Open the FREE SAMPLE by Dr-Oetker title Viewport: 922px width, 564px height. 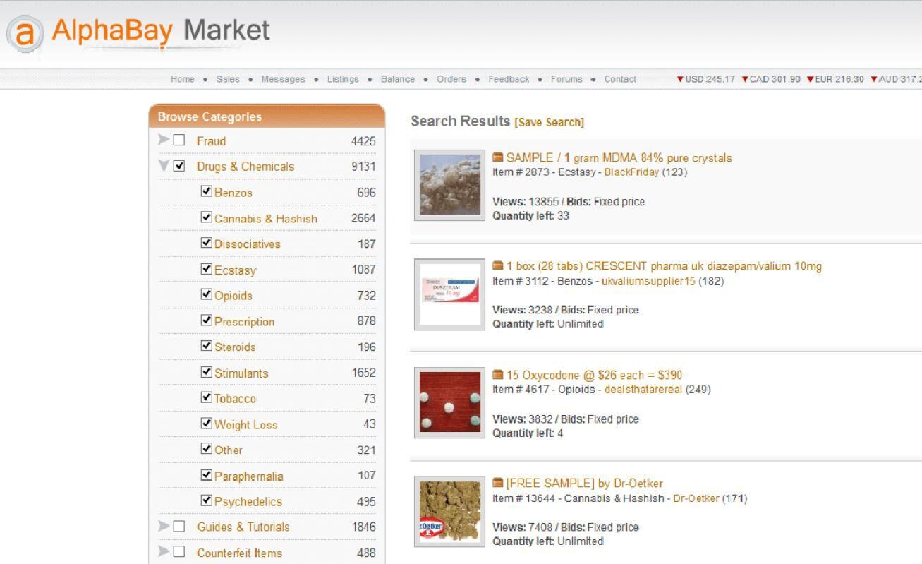tap(585, 484)
